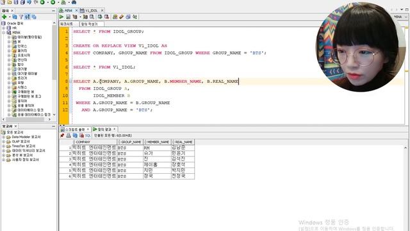Click result cell 김남준
This screenshot has height=231, width=410.
click(183, 148)
